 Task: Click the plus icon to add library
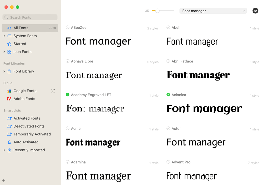(x=4, y=181)
